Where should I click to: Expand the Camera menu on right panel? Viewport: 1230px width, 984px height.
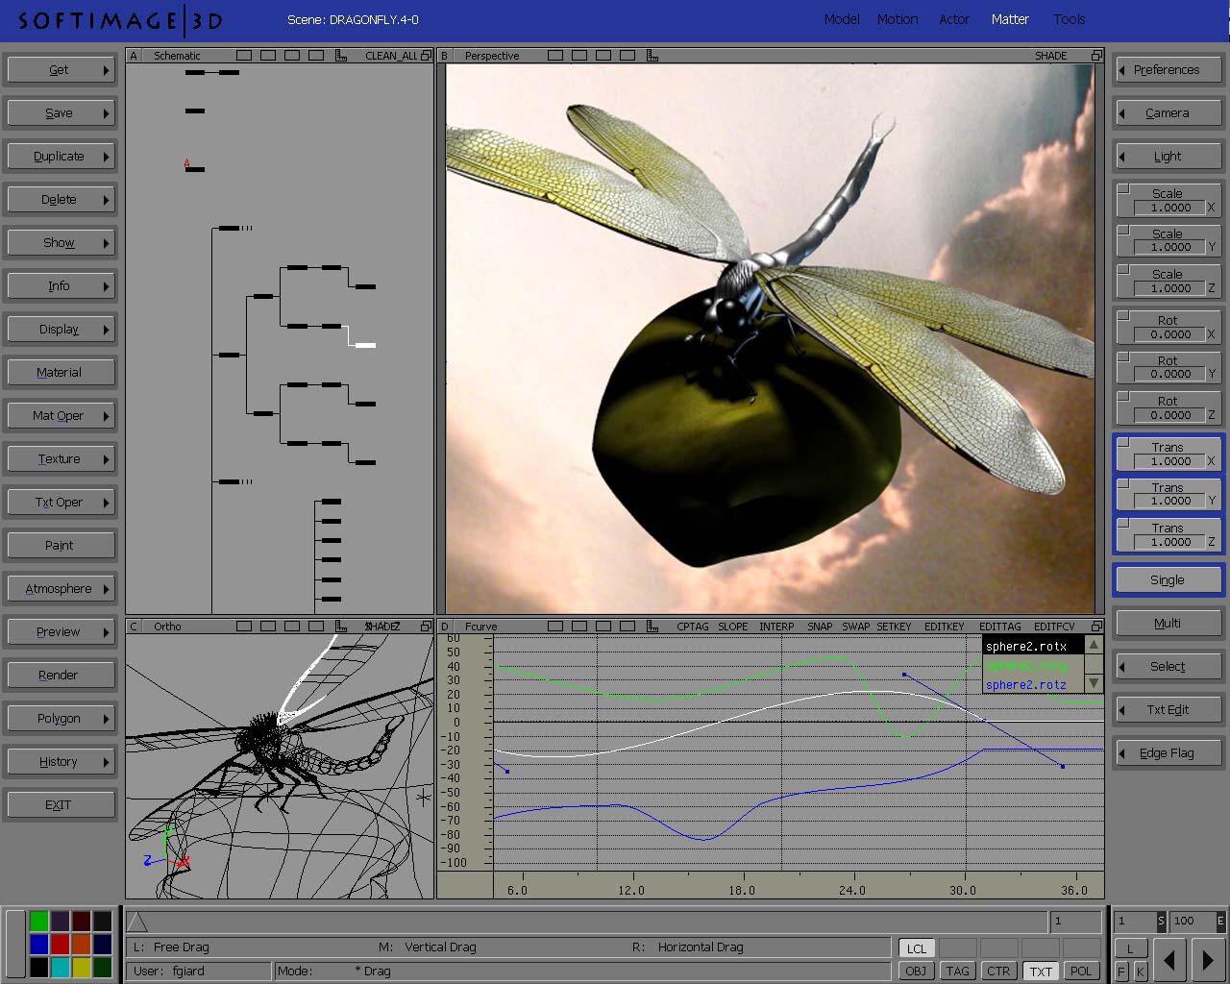(x=1167, y=113)
